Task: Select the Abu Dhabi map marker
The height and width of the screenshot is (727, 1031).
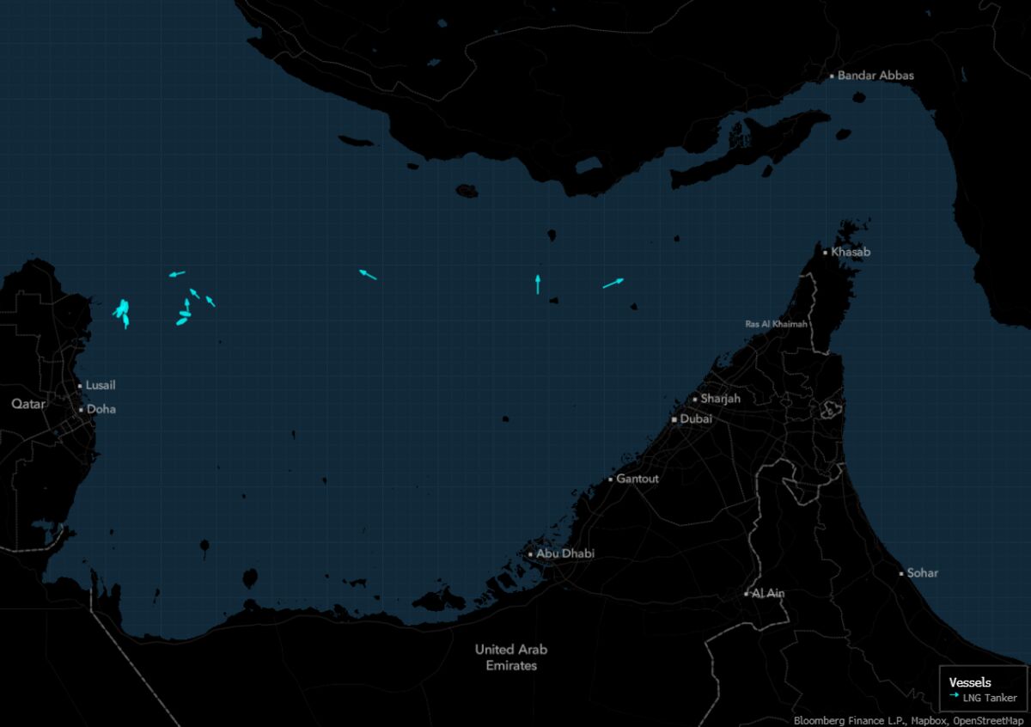Action: [531, 554]
